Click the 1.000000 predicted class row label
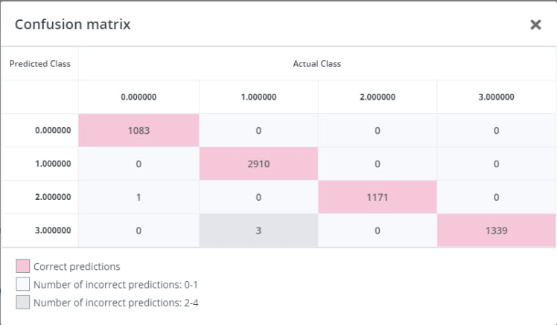 tap(53, 164)
